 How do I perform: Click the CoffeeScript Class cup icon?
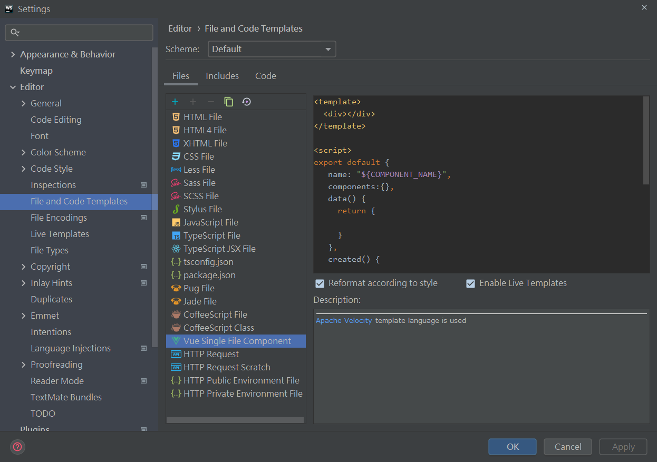coord(176,328)
